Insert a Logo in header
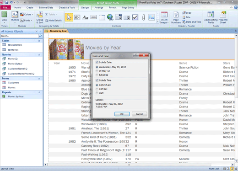The width and height of the screenshot is (238, 171). click(x=187, y=13)
